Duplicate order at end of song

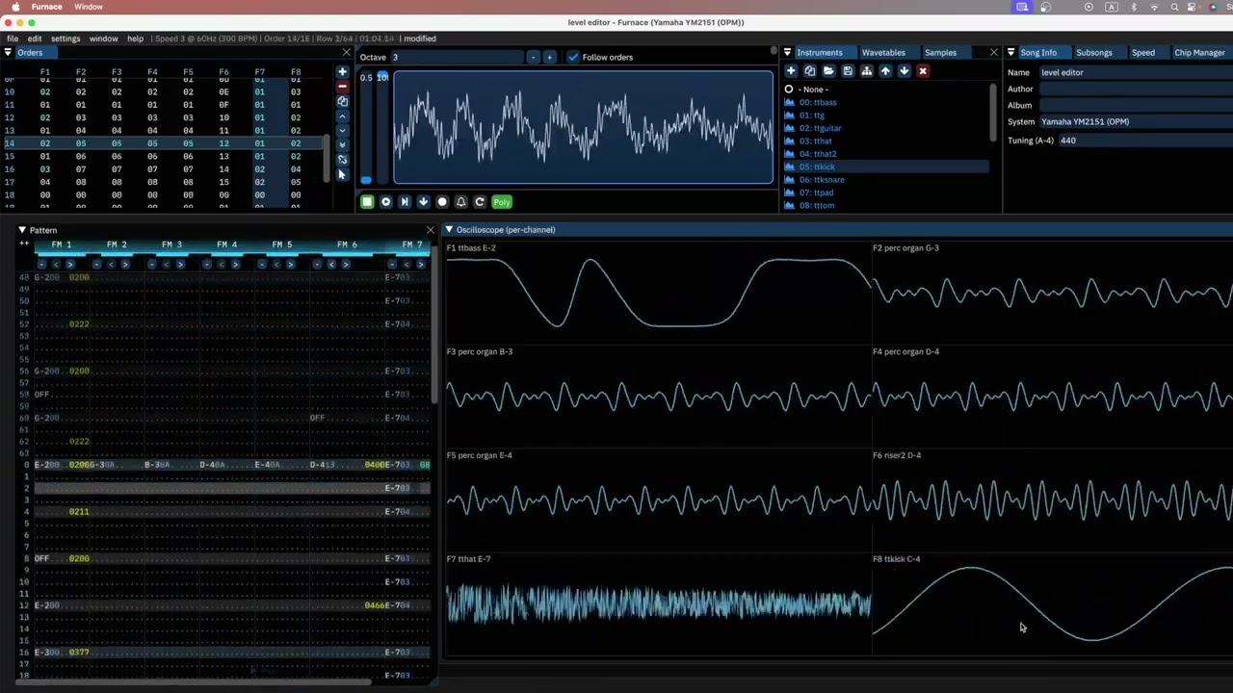[x=342, y=145]
